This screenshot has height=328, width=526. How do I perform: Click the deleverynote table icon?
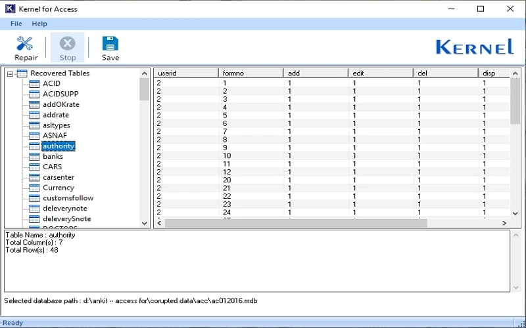(x=34, y=209)
